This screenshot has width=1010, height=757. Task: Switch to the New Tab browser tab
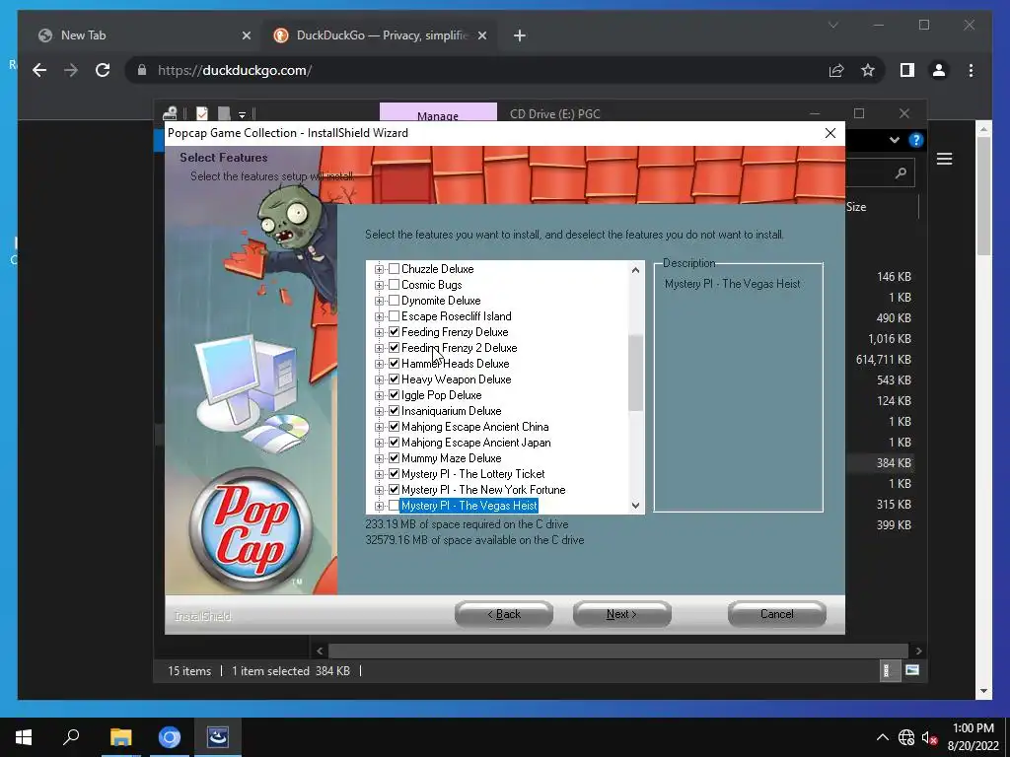pos(142,35)
